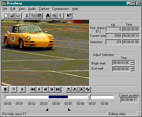This screenshot has height=117, width=142.
Task: Click the loop playback arrows icon
Action: (x=88, y=89)
